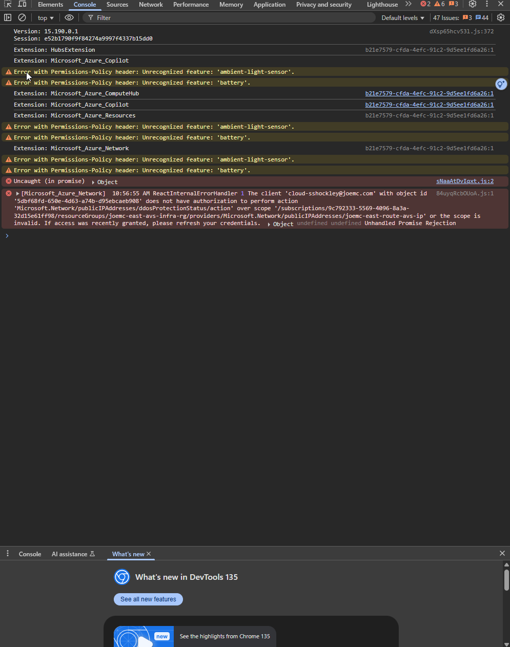
Task: Click the Extension: HubsExtension log text
Action: click(54, 50)
